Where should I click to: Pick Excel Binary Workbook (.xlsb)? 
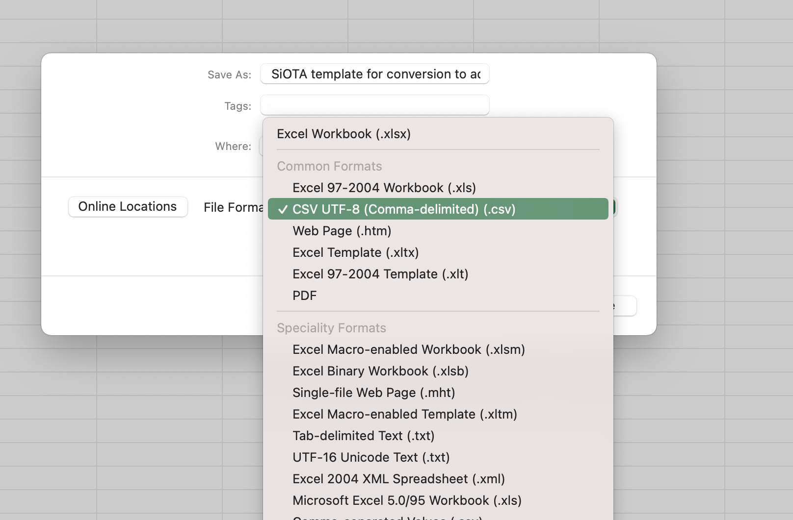[x=380, y=371]
